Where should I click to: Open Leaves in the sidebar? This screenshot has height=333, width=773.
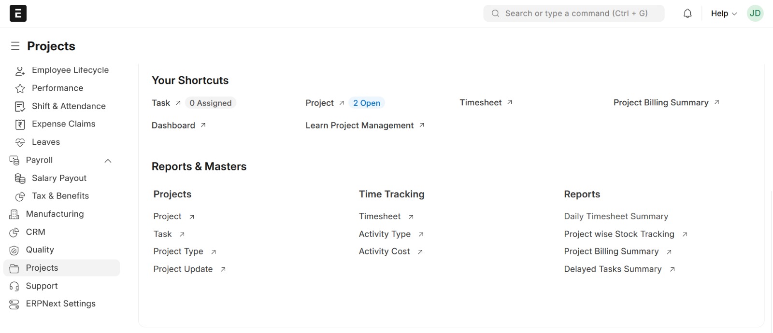click(x=46, y=142)
